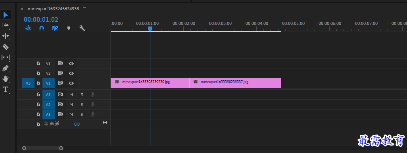407x153 pixels.
Task: Mute track A1
Action: click(71, 95)
